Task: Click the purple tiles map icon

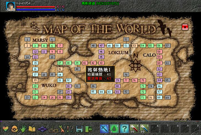Action: tap(42, 129)
